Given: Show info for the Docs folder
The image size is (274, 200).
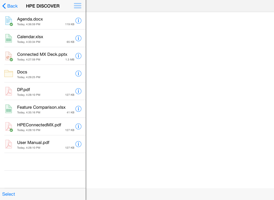Looking at the screenshot, I should pos(78,73).
